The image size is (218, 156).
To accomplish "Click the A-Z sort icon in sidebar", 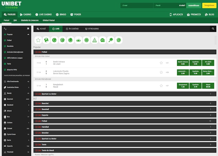I will (5, 29).
